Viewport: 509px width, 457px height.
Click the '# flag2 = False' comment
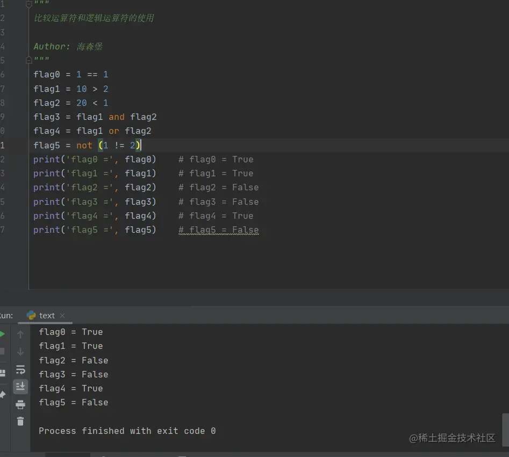click(218, 188)
